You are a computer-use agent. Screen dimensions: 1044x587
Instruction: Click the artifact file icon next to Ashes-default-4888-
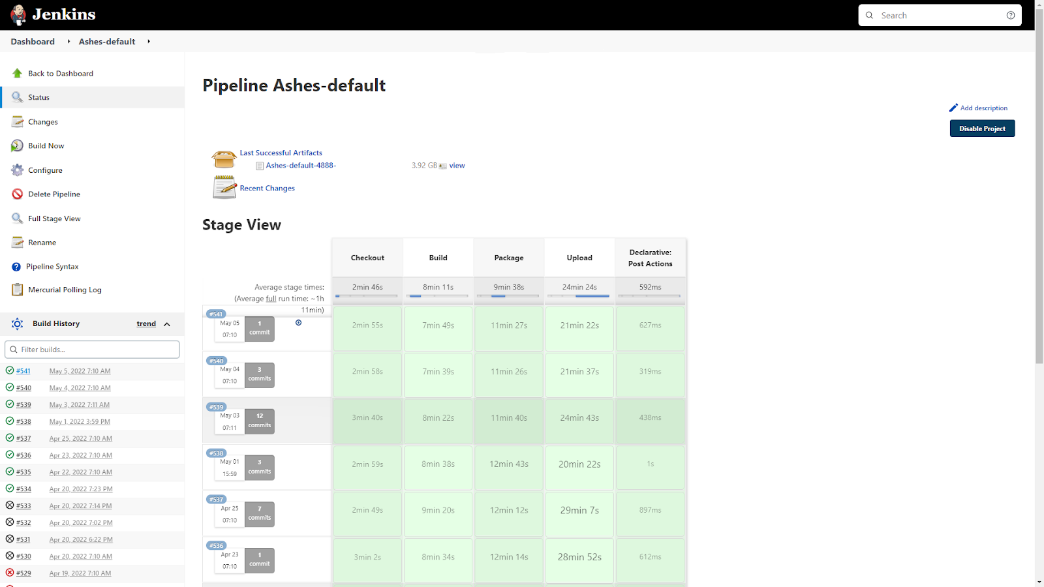coord(260,166)
